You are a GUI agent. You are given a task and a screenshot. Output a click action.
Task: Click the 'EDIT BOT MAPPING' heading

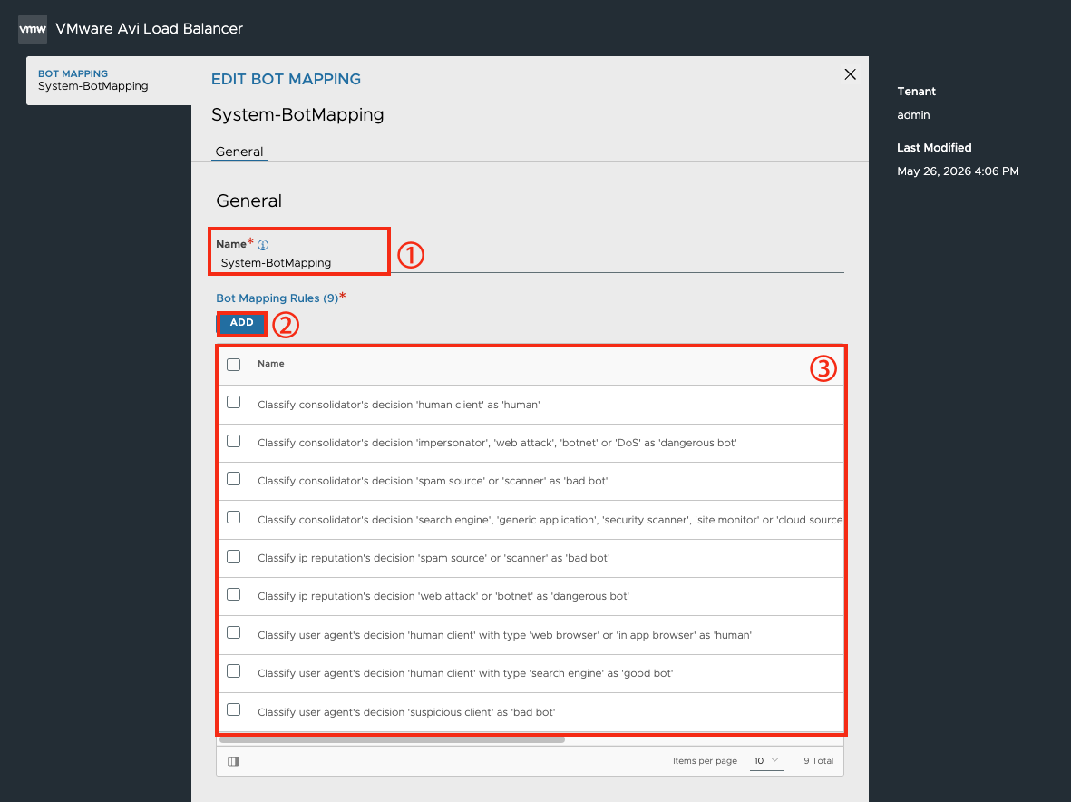287,79
